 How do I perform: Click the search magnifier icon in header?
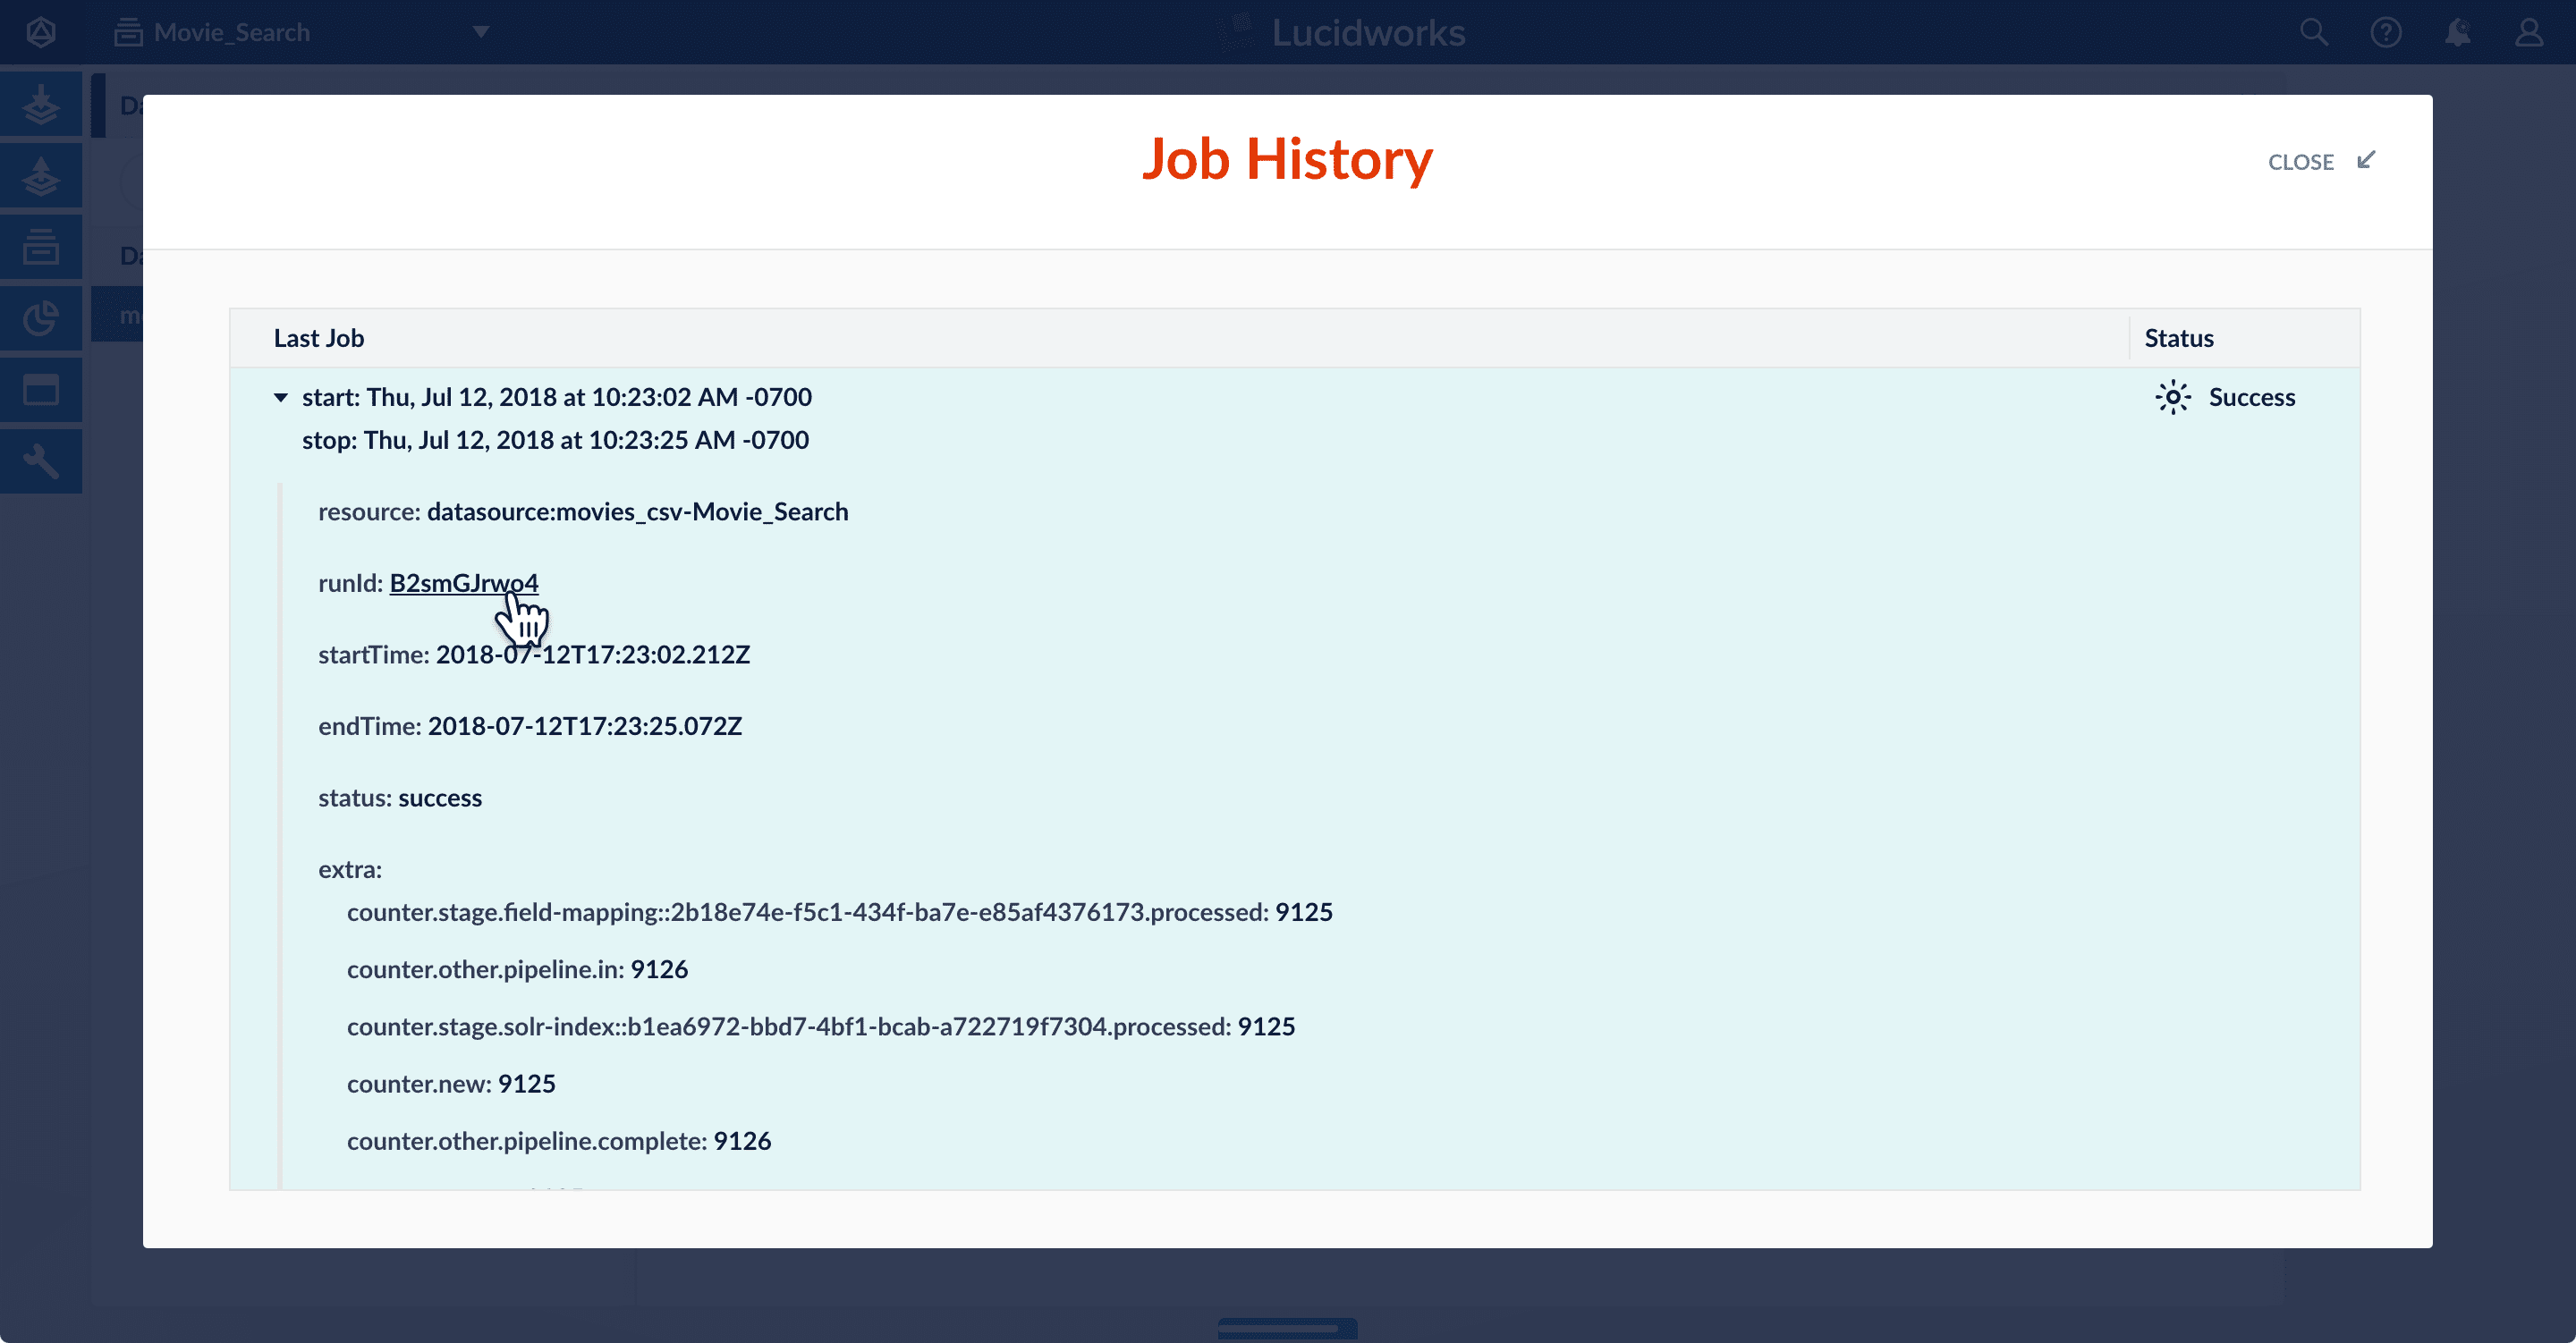(x=2314, y=32)
